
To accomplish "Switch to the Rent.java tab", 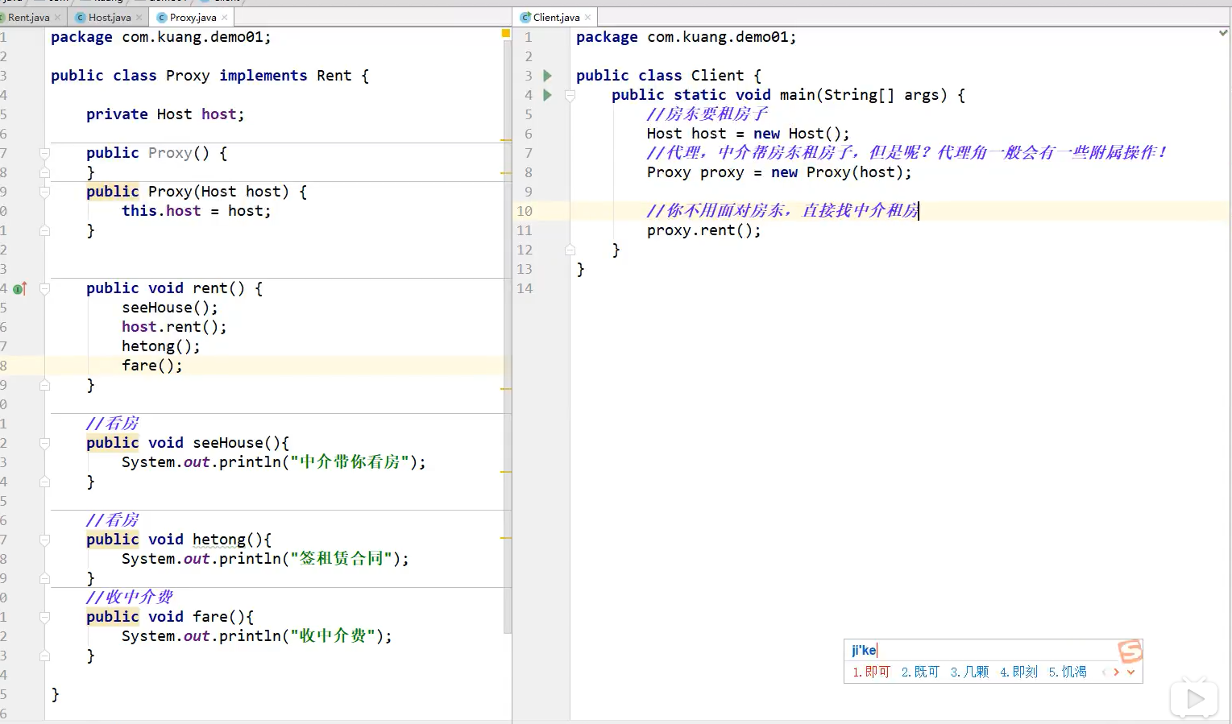I will pyautogui.click(x=29, y=17).
